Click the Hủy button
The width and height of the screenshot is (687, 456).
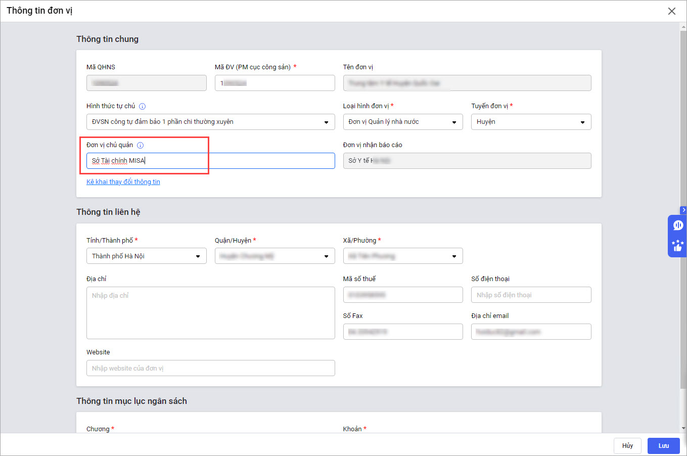[627, 446]
